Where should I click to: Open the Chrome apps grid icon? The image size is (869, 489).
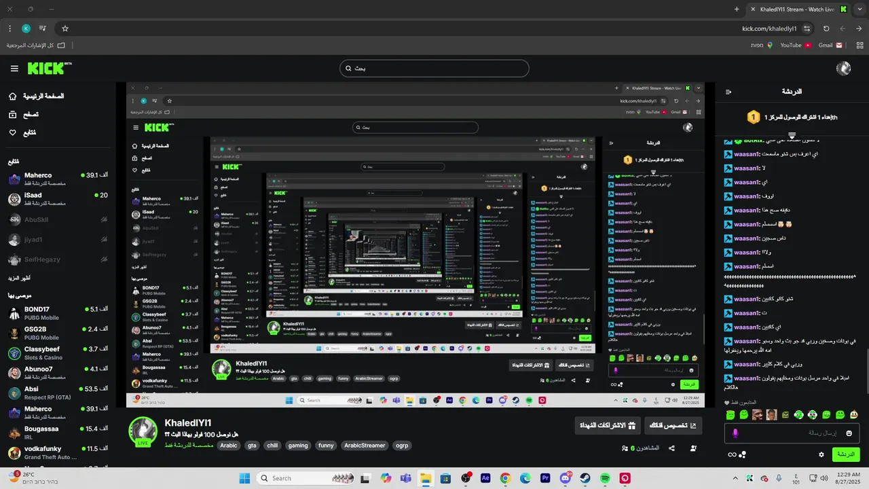click(858, 45)
